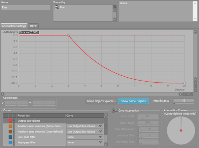The width and height of the screenshot is (199, 148).
Task: Click the cone High-pass filter RTPC indicator
Action: 140,141
